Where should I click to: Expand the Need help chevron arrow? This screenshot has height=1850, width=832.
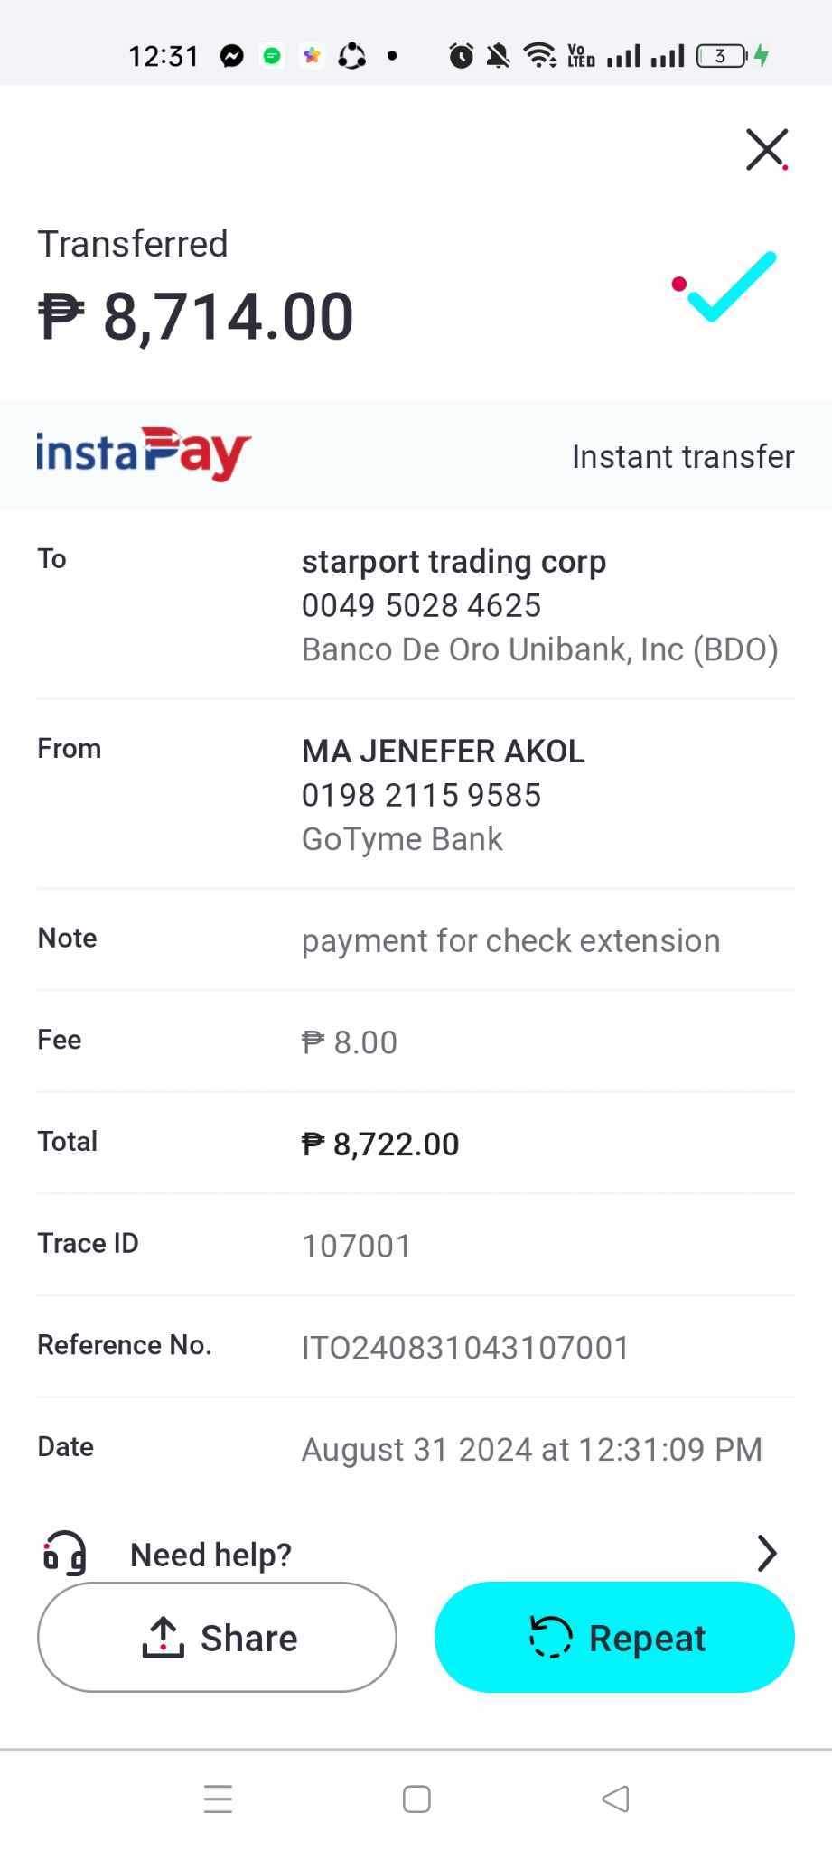766,1553
